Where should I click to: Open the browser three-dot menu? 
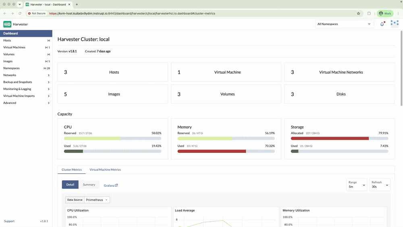click(x=398, y=13)
